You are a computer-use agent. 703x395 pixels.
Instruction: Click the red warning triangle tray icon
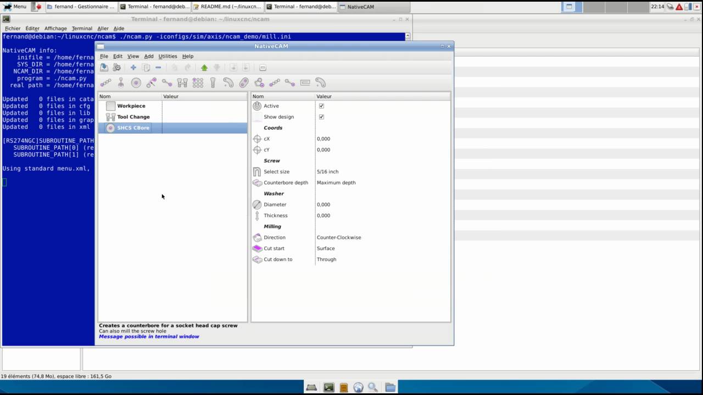[x=679, y=7]
